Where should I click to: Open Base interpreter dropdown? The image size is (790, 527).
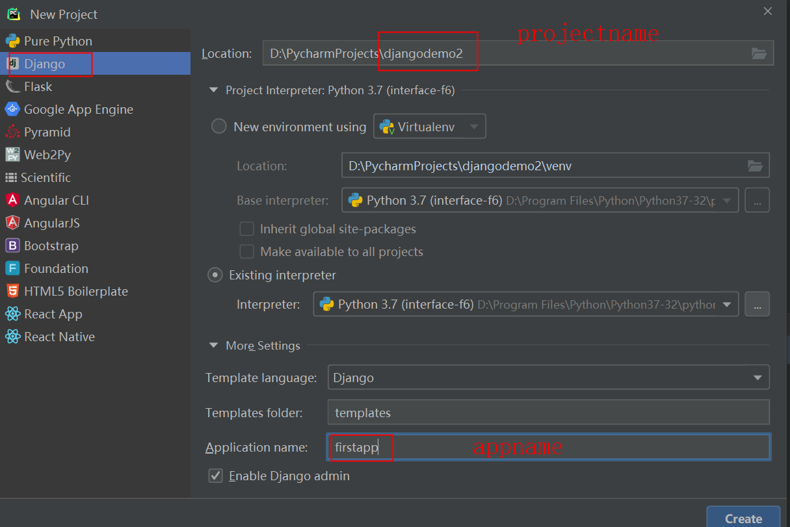540,200
